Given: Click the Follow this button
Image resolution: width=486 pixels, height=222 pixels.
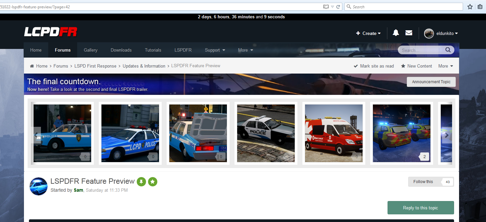Looking at the screenshot, I should [x=423, y=182].
